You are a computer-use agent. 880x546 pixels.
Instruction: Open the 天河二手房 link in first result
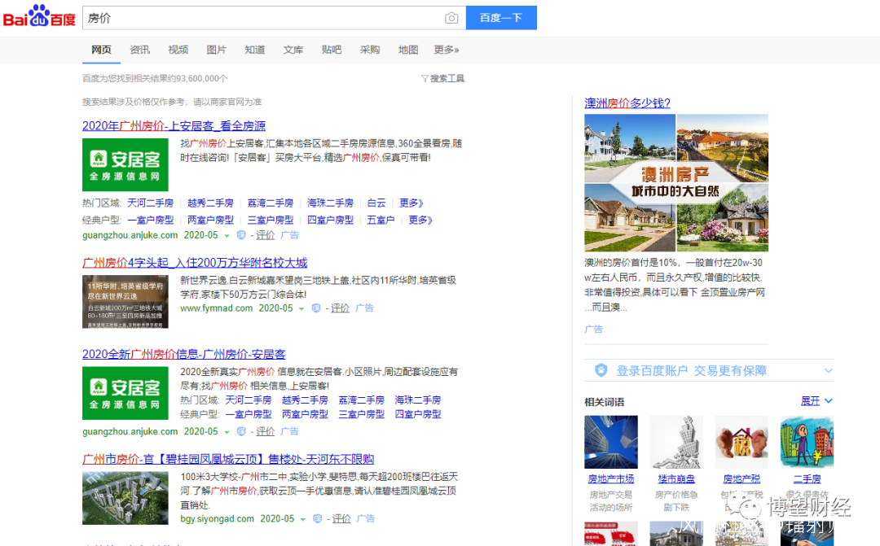point(150,203)
